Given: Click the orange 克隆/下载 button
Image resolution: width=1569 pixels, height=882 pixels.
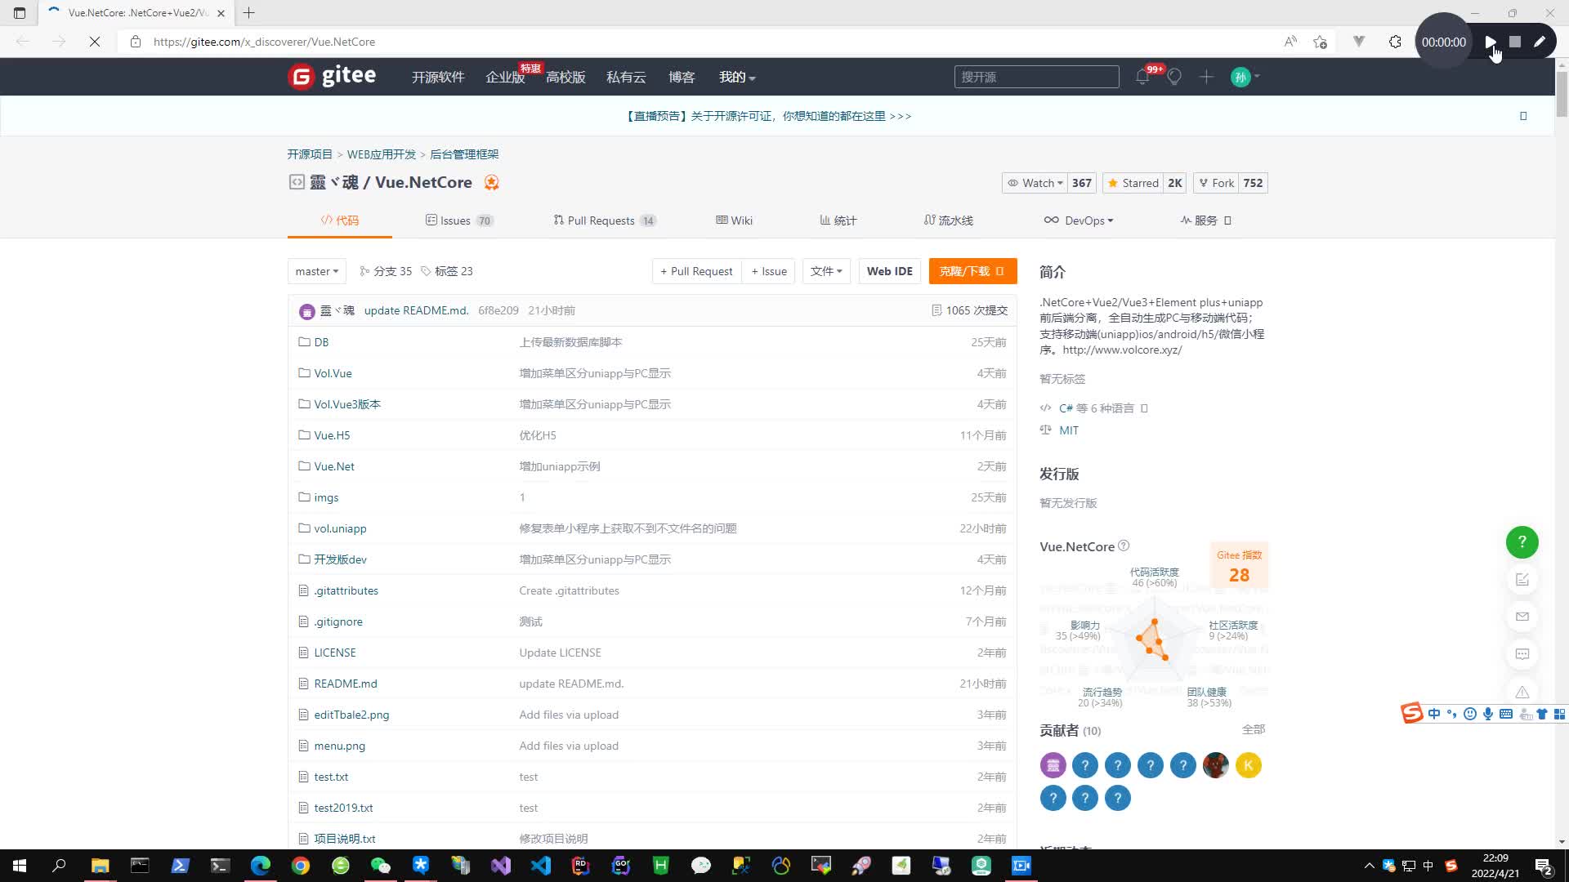Looking at the screenshot, I should [x=972, y=271].
